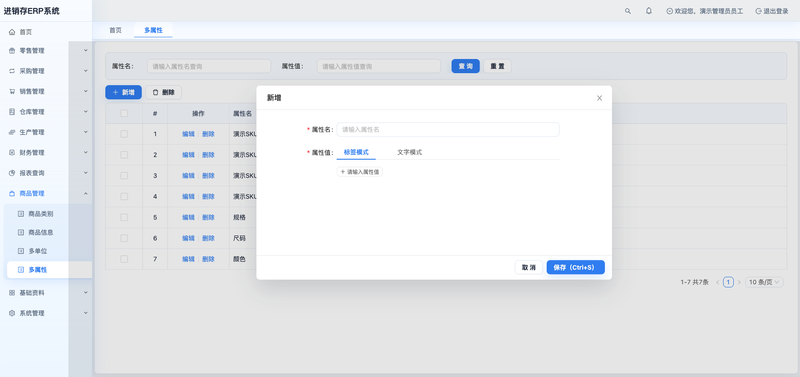Switch to 首页 tab
Viewport: 800px width, 377px height.
coord(116,30)
